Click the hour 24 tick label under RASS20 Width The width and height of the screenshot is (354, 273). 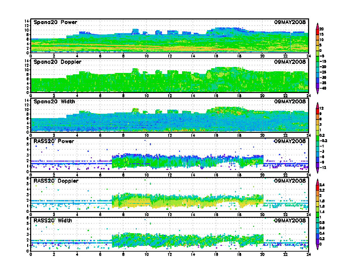pyautogui.click(x=309, y=254)
